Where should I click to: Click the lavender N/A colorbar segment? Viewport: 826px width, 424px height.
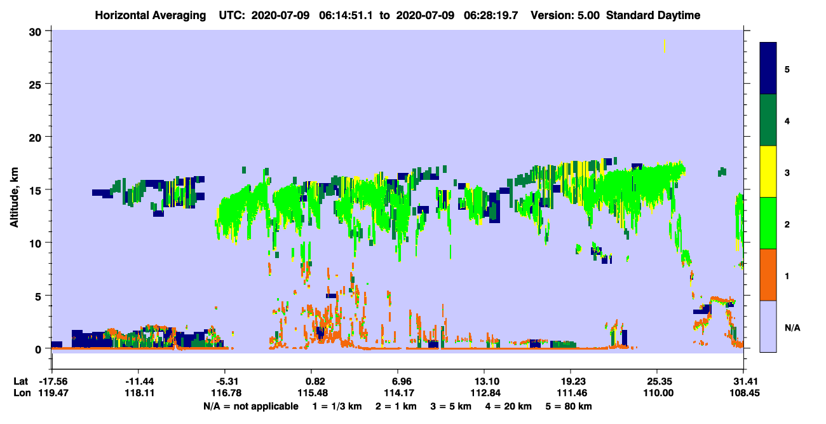pos(768,326)
